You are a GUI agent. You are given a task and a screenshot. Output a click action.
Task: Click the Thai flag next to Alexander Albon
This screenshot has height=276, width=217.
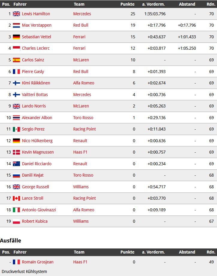pyautogui.click(x=16, y=118)
